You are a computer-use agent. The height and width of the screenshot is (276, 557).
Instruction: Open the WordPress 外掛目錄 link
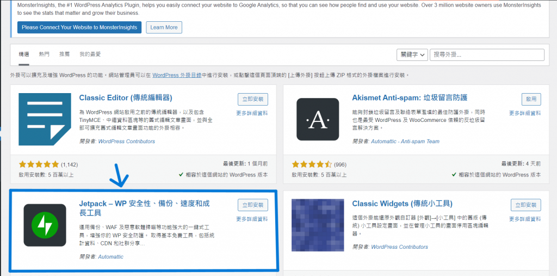coord(177,75)
